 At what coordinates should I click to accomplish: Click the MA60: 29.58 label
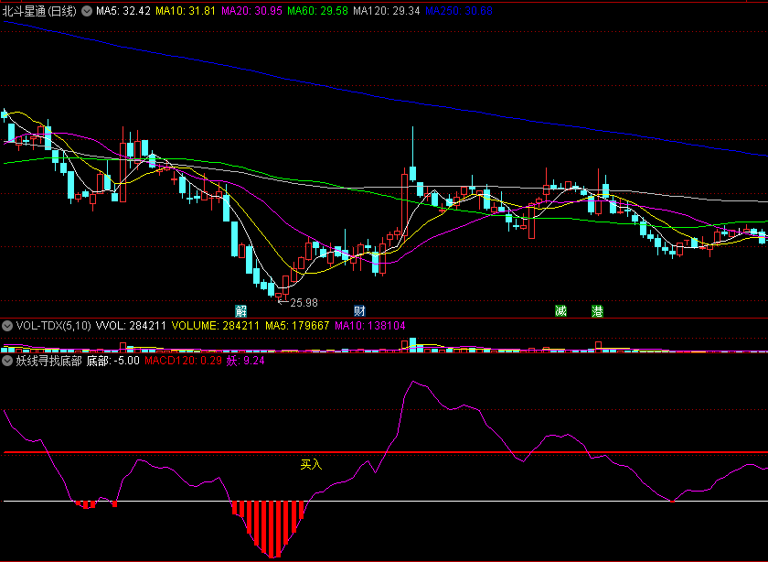317,11
